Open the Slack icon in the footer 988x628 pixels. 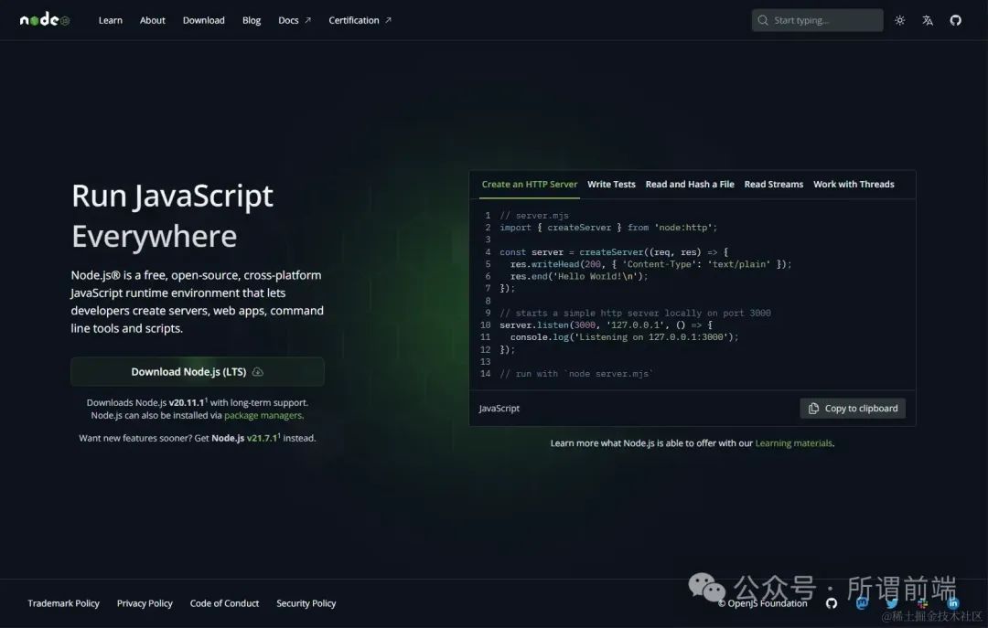(x=922, y=602)
